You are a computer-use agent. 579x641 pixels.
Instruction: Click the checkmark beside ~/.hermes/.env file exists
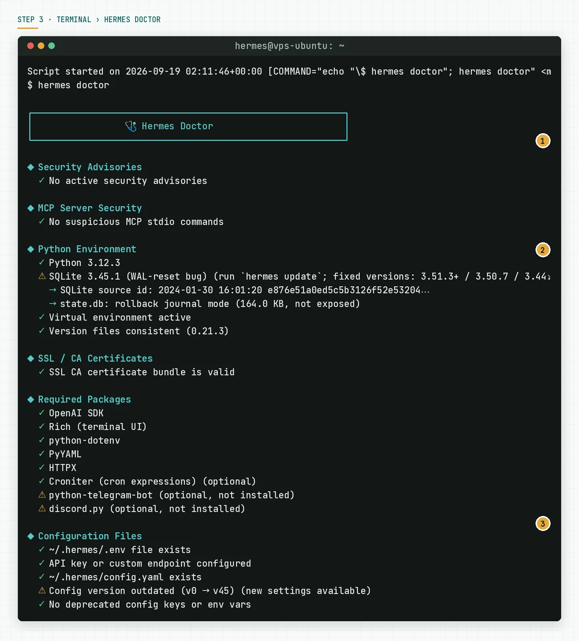(42, 550)
